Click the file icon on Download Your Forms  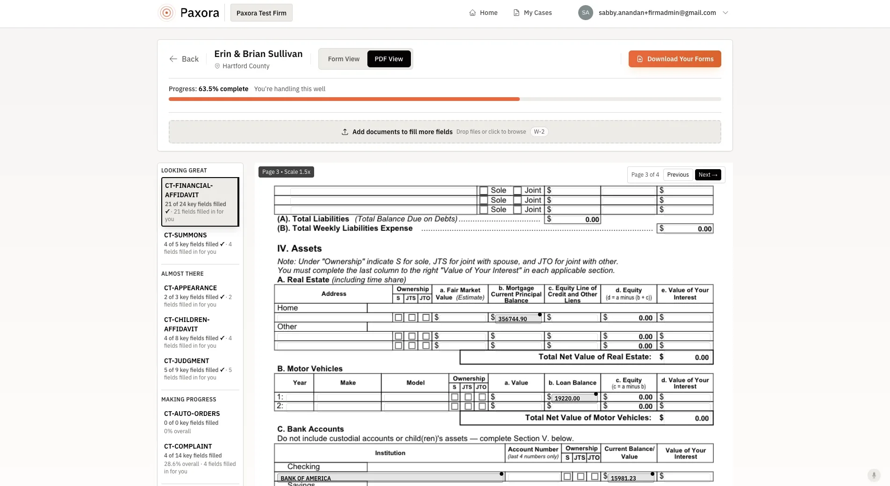coord(640,59)
